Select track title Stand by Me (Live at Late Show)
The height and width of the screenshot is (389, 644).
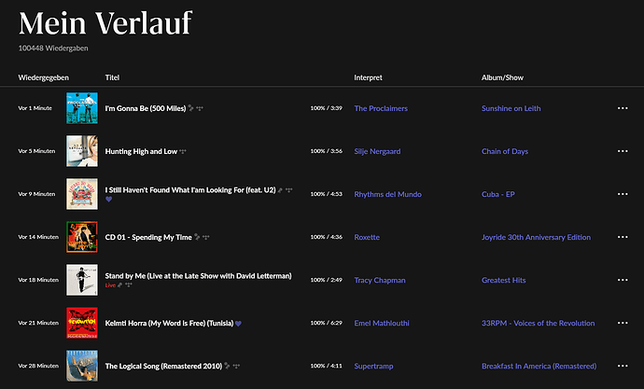click(198, 276)
